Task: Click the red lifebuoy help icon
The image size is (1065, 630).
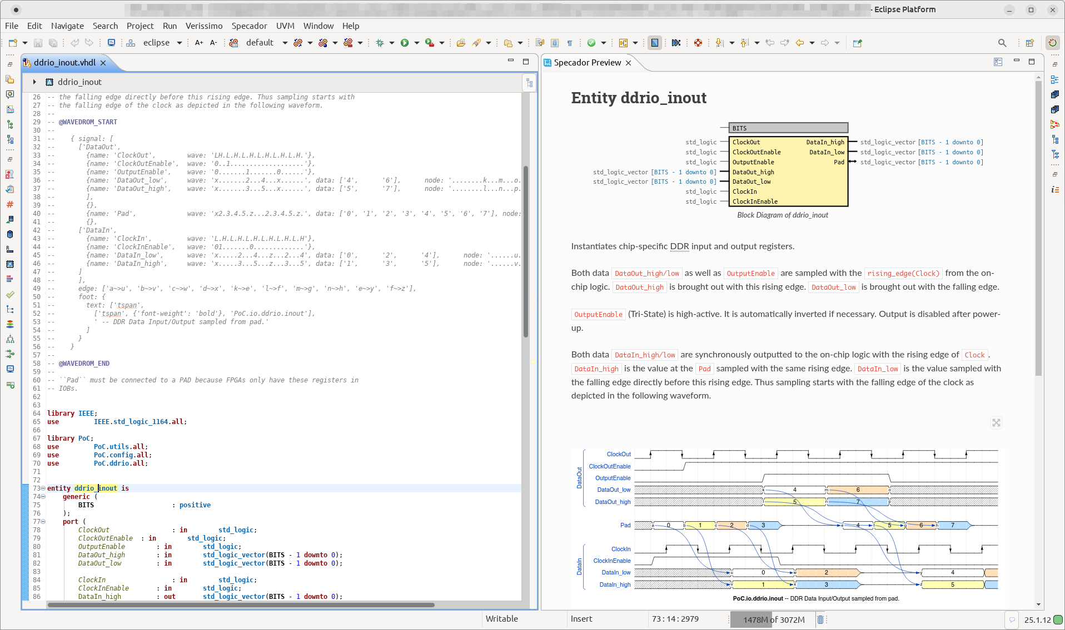Action: pos(698,43)
